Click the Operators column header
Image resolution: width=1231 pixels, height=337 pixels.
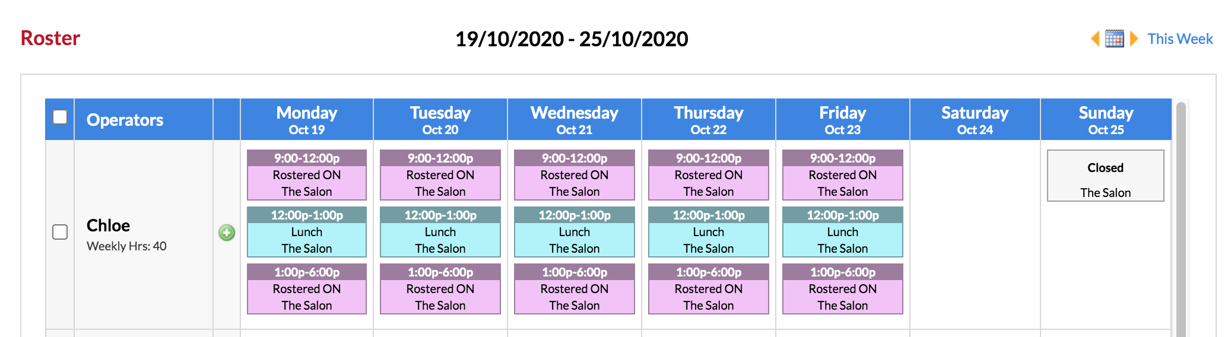click(x=125, y=120)
